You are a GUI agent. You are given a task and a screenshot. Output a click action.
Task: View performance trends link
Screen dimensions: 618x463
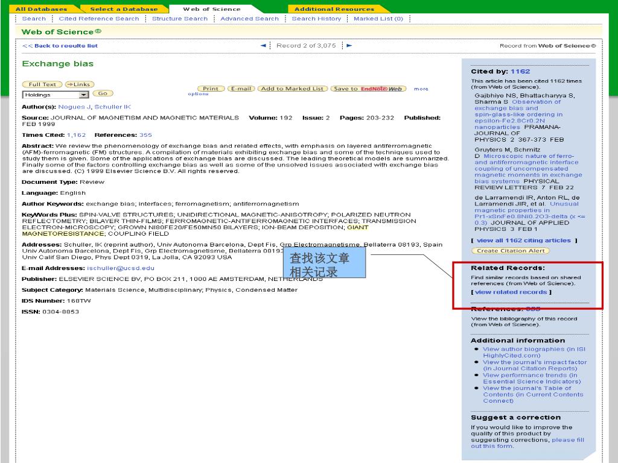point(532,378)
